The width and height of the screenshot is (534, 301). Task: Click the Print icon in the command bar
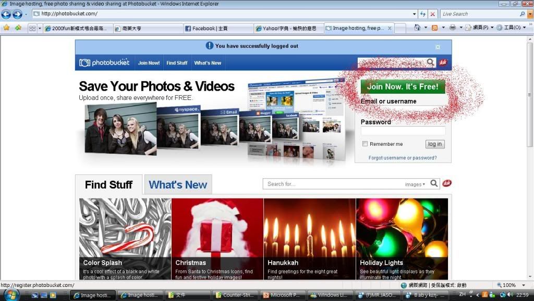click(x=453, y=28)
